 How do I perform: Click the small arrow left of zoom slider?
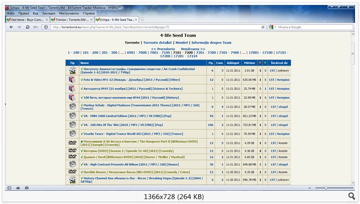point(310,188)
